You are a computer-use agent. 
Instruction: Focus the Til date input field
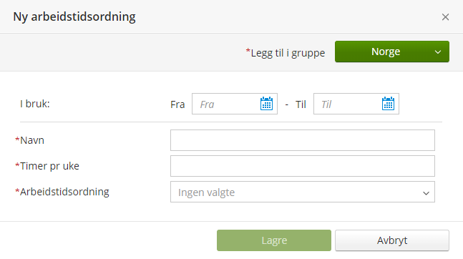[x=348, y=104]
